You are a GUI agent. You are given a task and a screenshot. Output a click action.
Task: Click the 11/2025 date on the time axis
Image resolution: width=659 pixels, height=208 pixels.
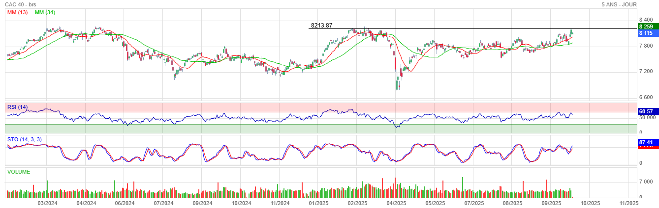click(628, 203)
